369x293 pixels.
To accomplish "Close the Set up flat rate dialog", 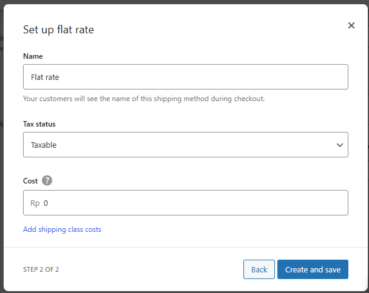I will (351, 25).
